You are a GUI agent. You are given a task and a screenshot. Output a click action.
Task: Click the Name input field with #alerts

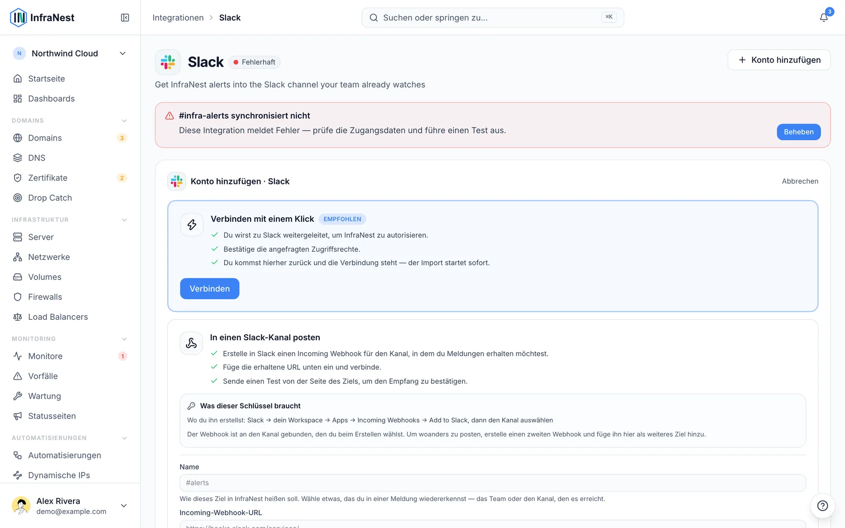click(493, 483)
